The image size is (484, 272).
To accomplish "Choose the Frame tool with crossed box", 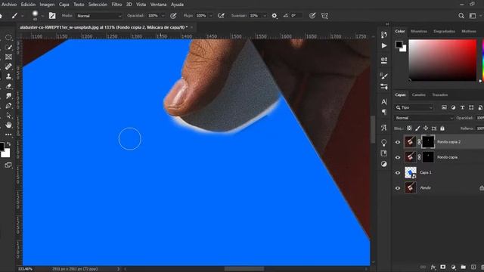I will click(x=8, y=57).
